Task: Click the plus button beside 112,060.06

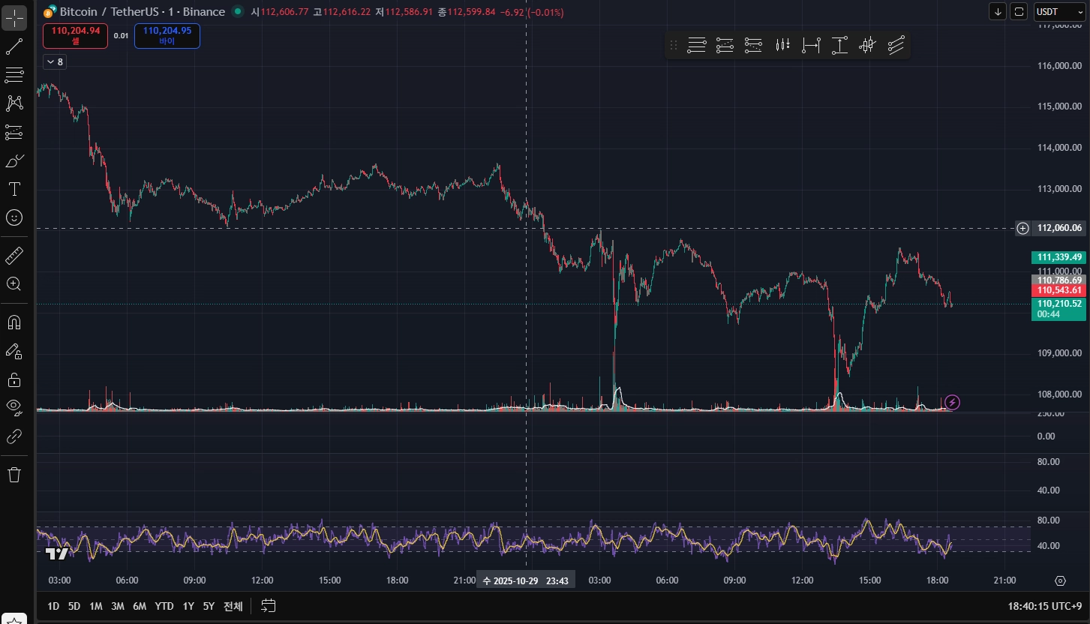Action: click(1022, 228)
